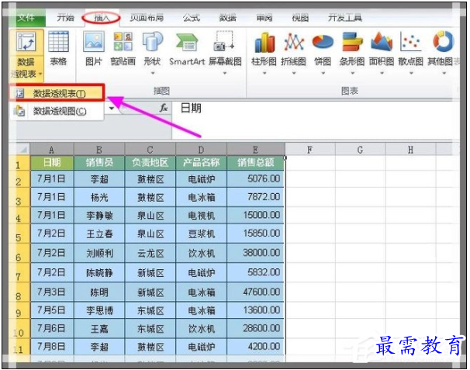Expand the Column chart dropdown arrow

[264, 73]
